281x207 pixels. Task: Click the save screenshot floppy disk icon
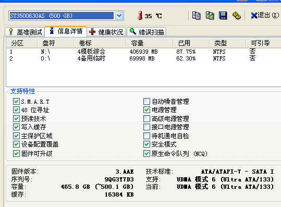[223, 16]
